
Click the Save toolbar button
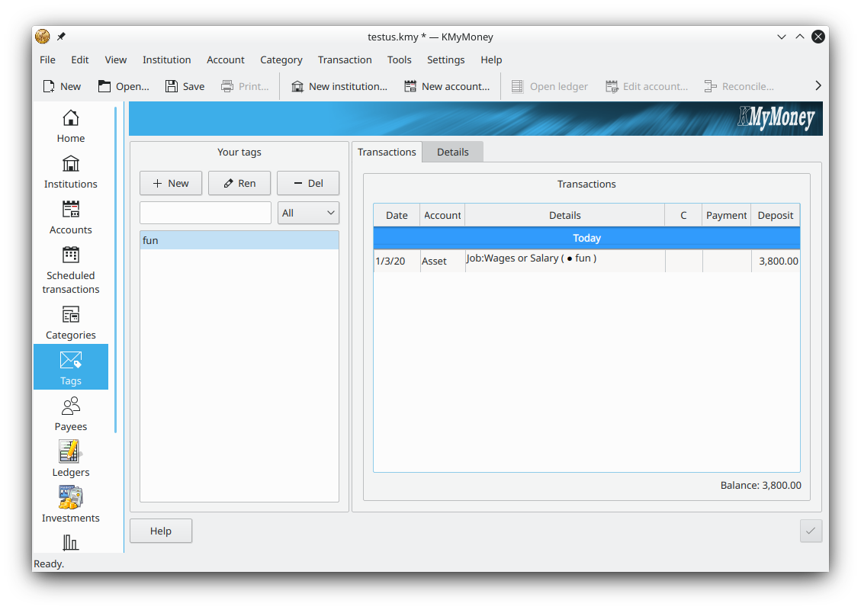point(185,86)
